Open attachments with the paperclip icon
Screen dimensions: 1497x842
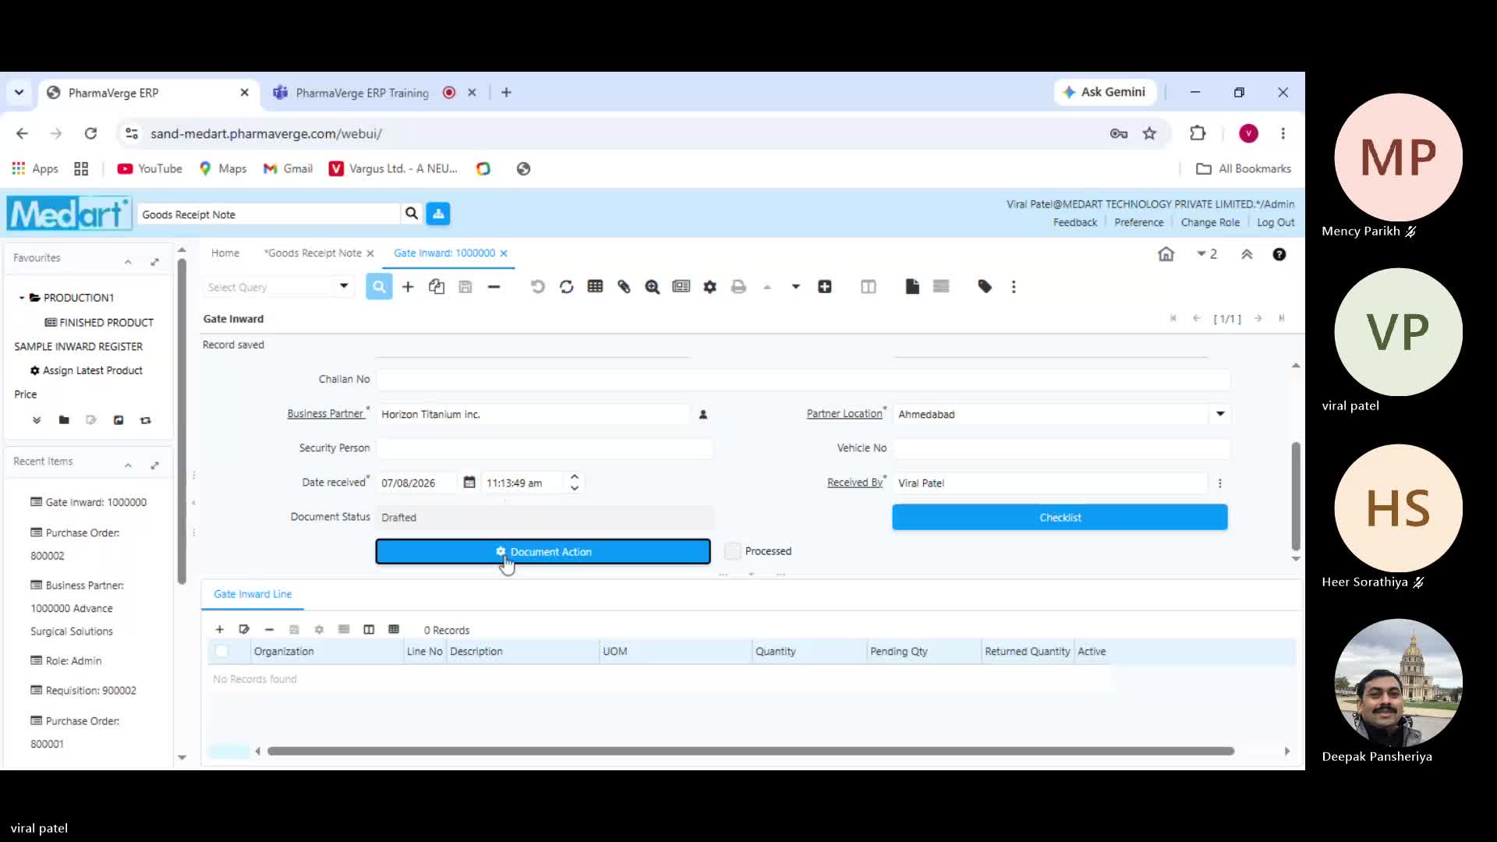(x=624, y=287)
